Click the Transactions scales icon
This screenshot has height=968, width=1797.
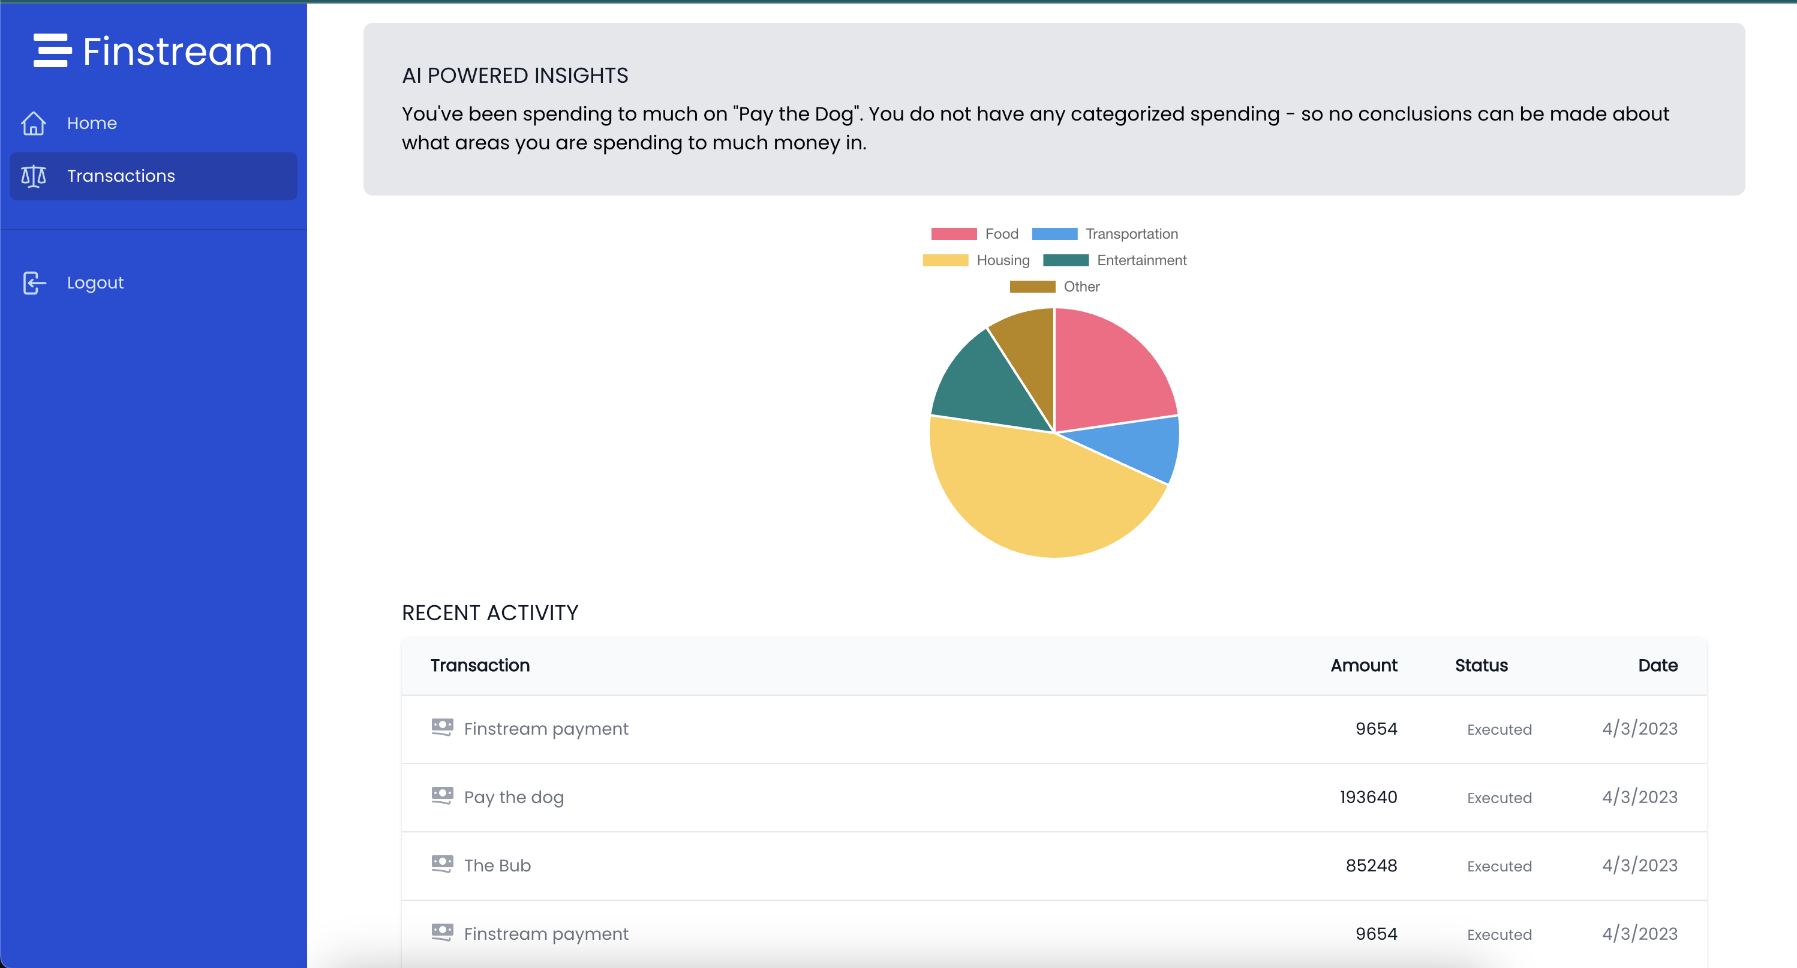(x=34, y=176)
